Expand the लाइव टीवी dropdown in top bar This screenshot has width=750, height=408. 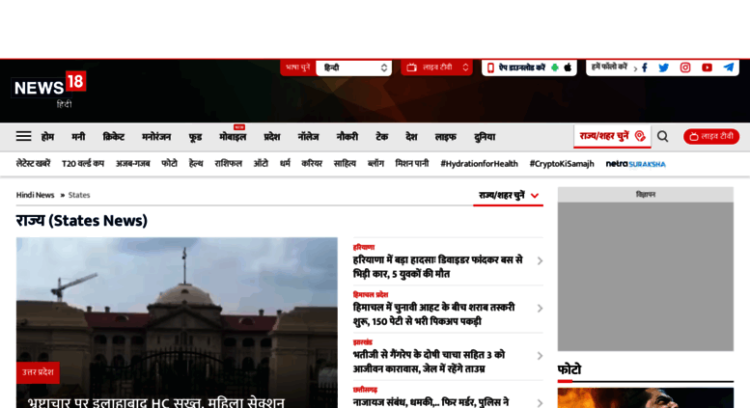pyautogui.click(x=437, y=68)
